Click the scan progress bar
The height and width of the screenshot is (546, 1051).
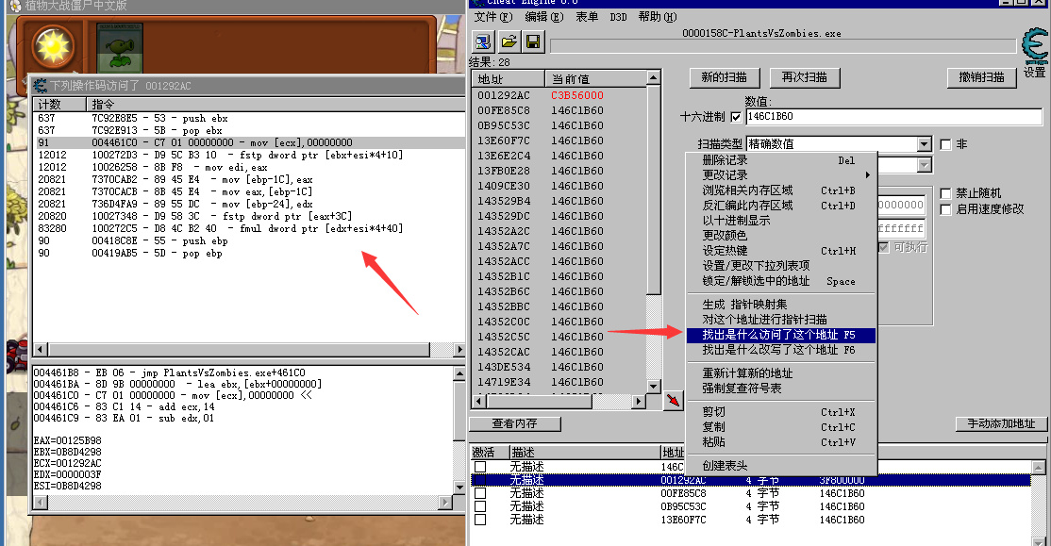coord(783,45)
